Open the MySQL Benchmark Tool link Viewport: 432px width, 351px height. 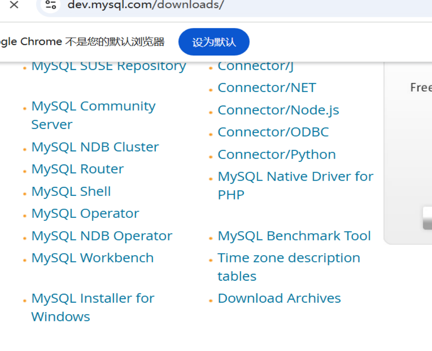tap(294, 236)
